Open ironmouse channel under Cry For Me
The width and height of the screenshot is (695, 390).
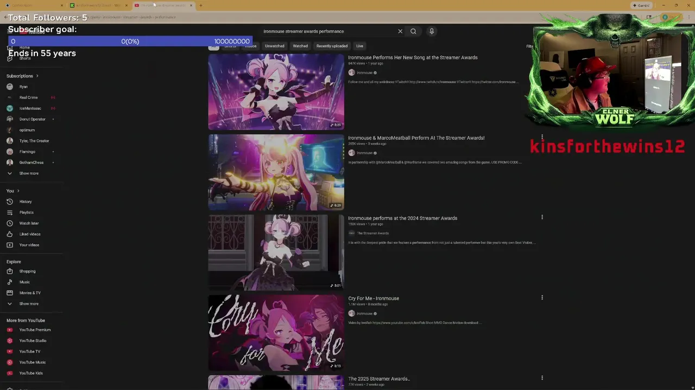point(364,313)
